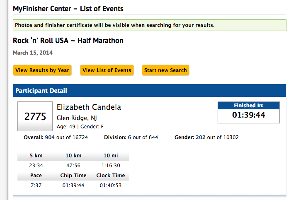Click the Pace column header
Image resolution: width=291 pixels, height=200 pixels.
click(x=36, y=175)
